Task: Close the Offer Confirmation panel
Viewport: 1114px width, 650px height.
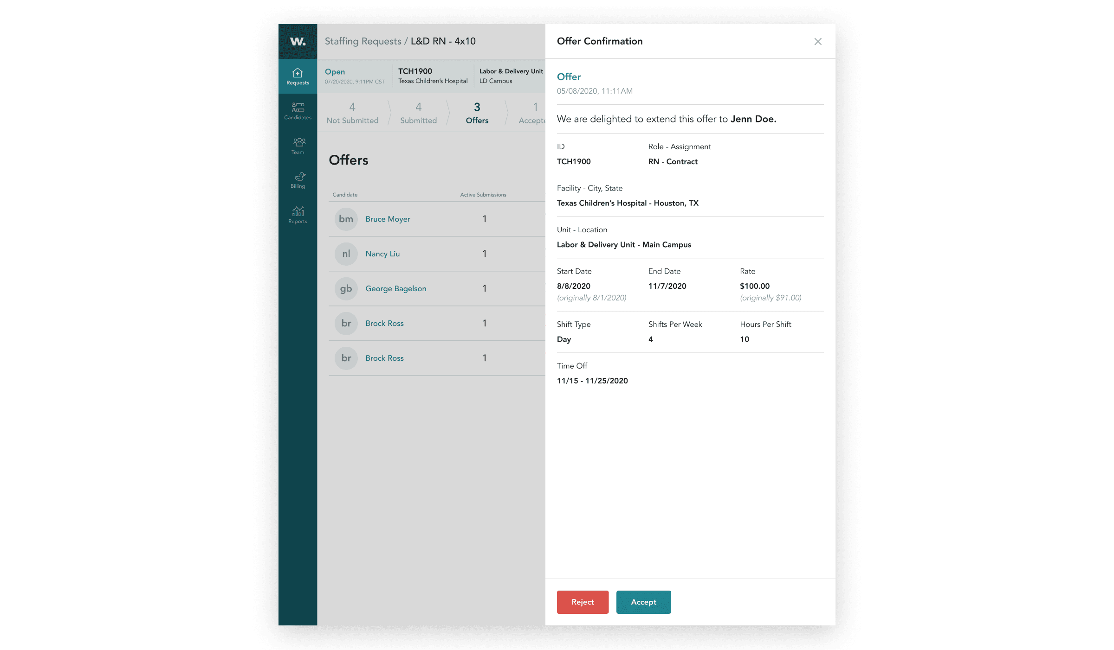Action: (x=817, y=42)
